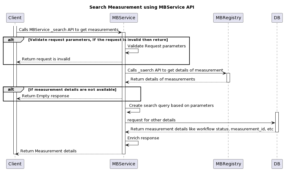The image size is (284, 170).
Task: Select the 'Calls MBService _search API' message label
Action: click(x=69, y=30)
